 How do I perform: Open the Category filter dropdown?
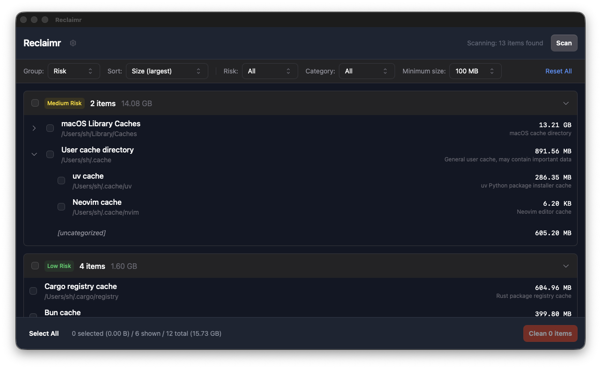[366, 71]
